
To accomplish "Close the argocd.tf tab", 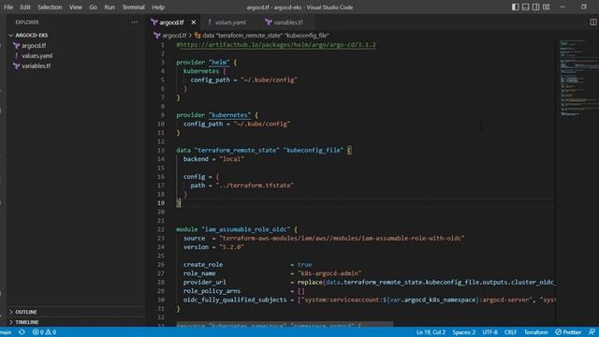I will [194, 22].
